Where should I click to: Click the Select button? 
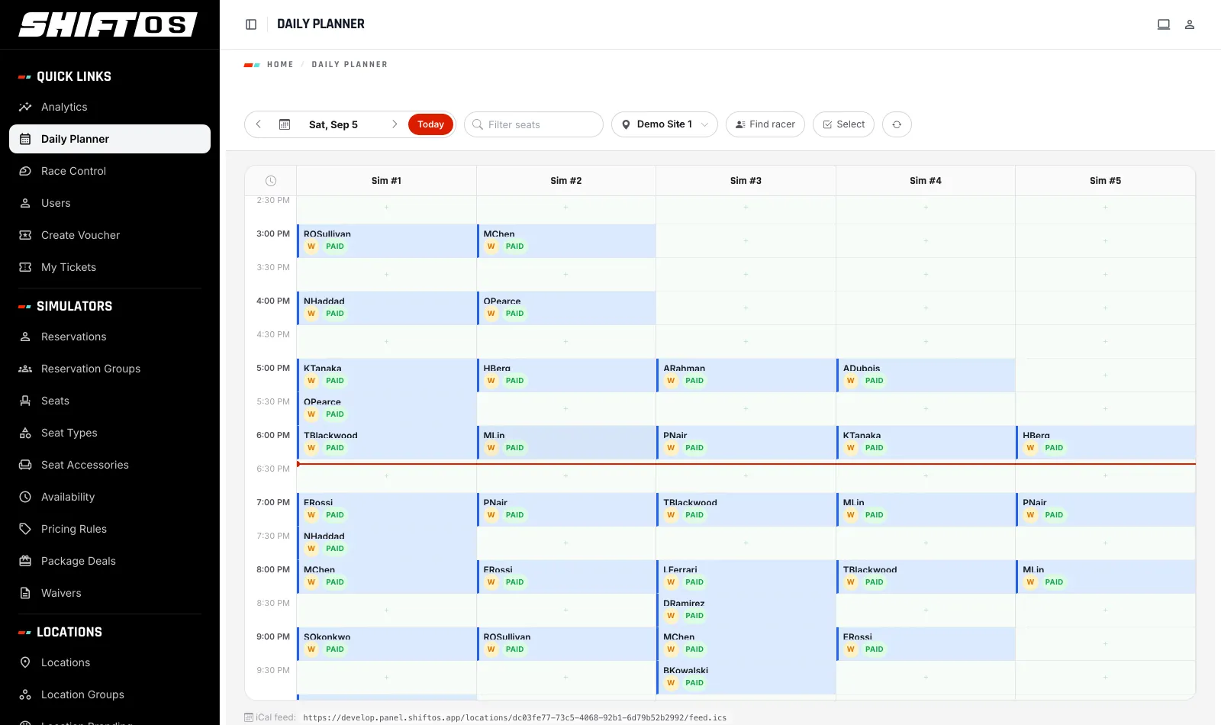pos(843,124)
